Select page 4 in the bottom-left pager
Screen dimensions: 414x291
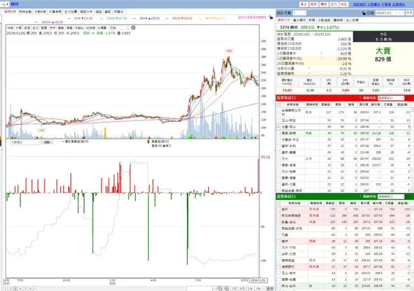[20, 289]
